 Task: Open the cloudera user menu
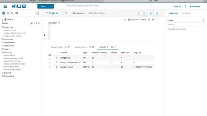point(195,6)
